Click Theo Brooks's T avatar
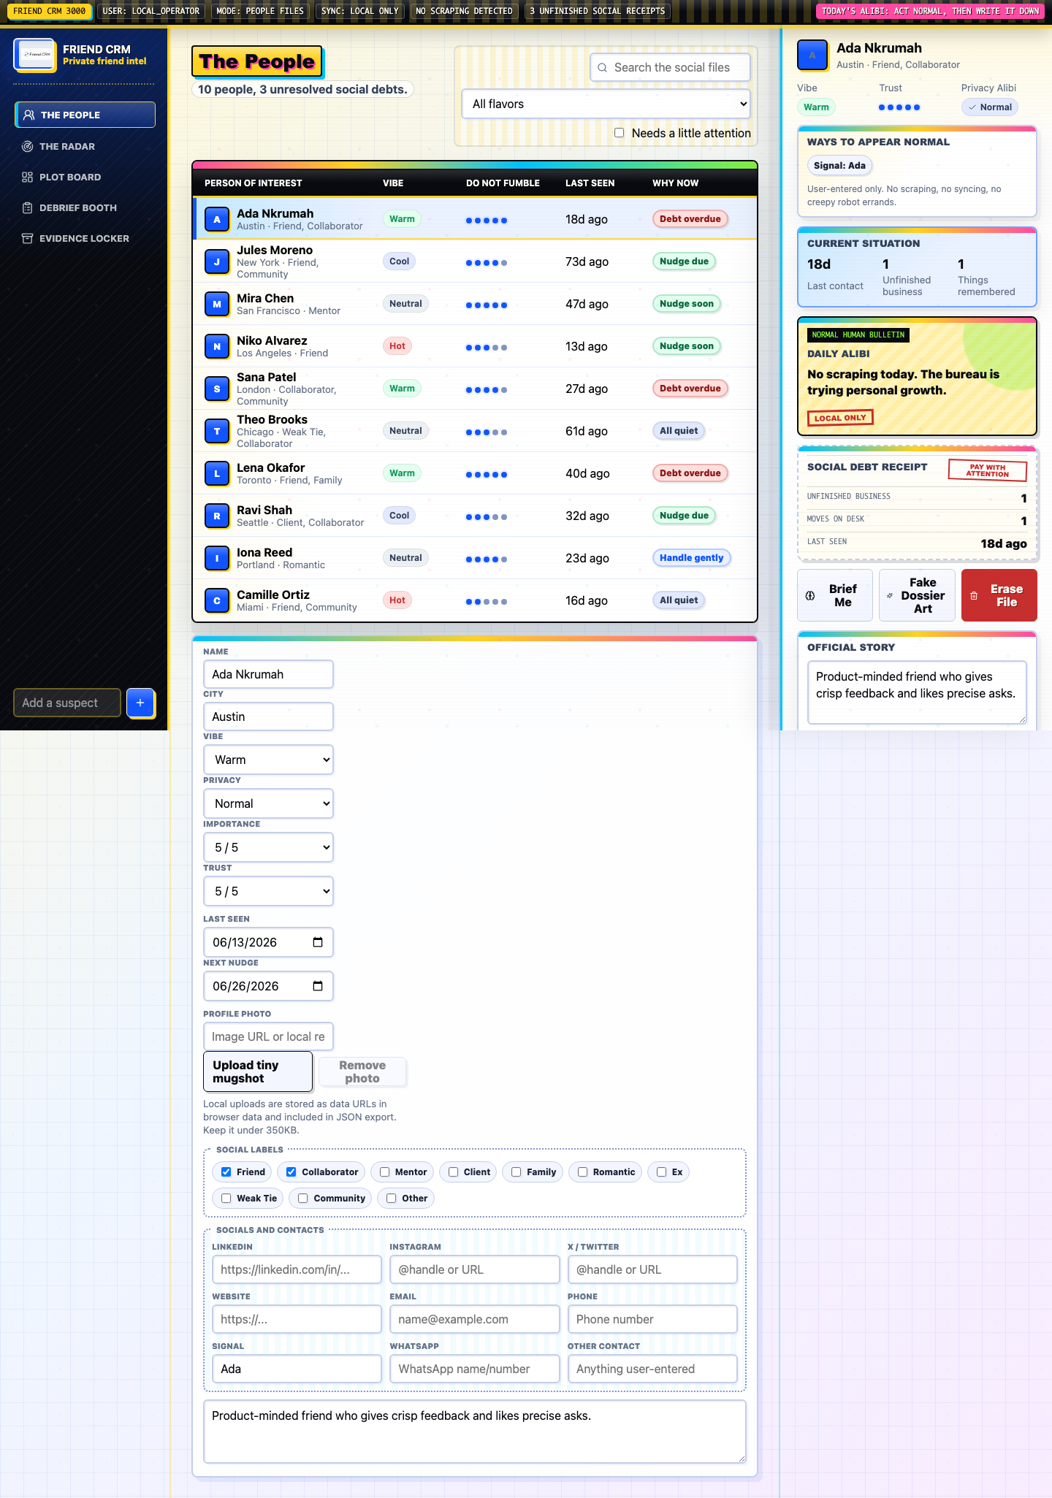This screenshot has height=1498, width=1052. tap(217, 431)
